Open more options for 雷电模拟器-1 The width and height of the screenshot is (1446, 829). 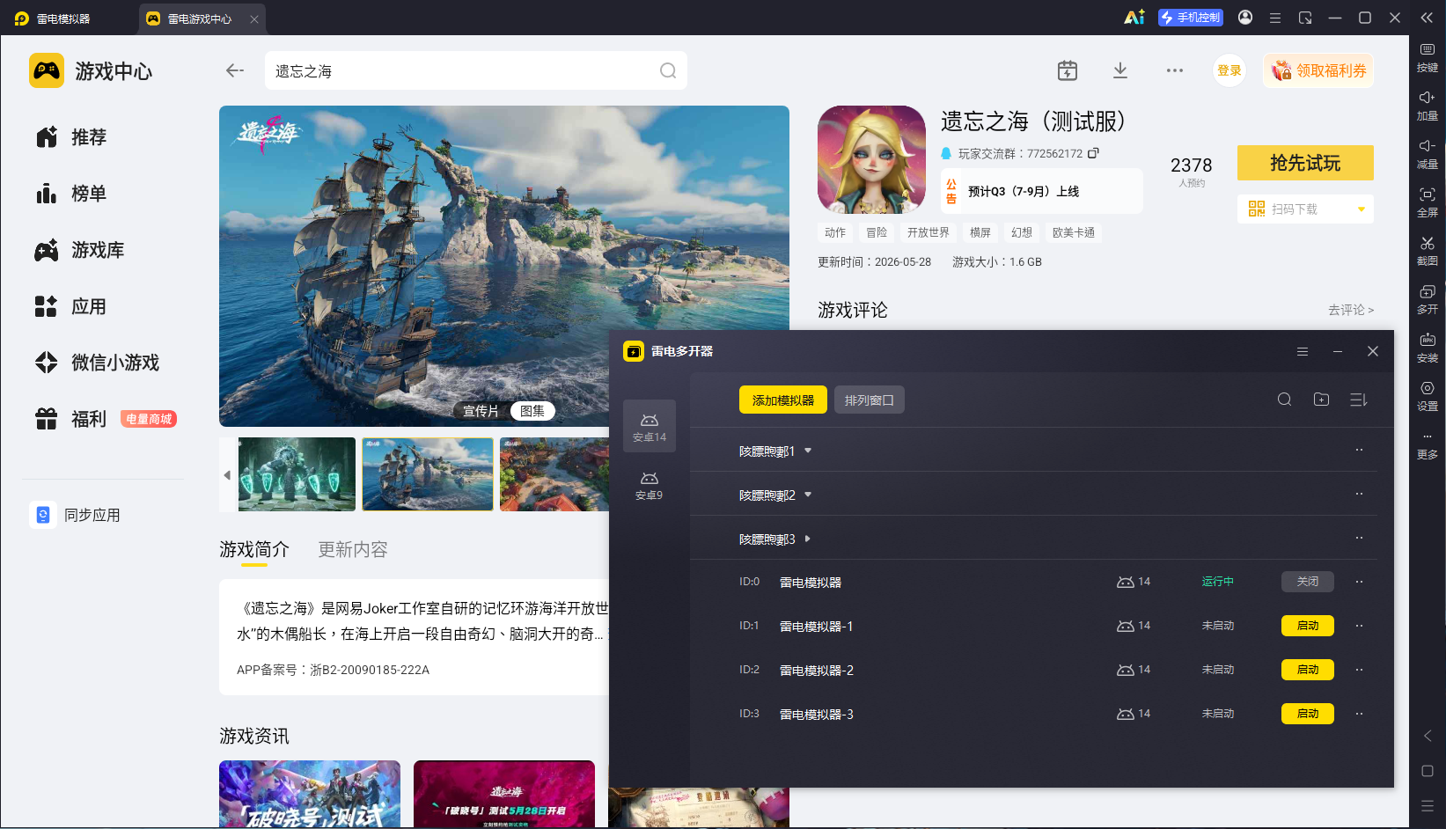click(x=1359, y=626)
